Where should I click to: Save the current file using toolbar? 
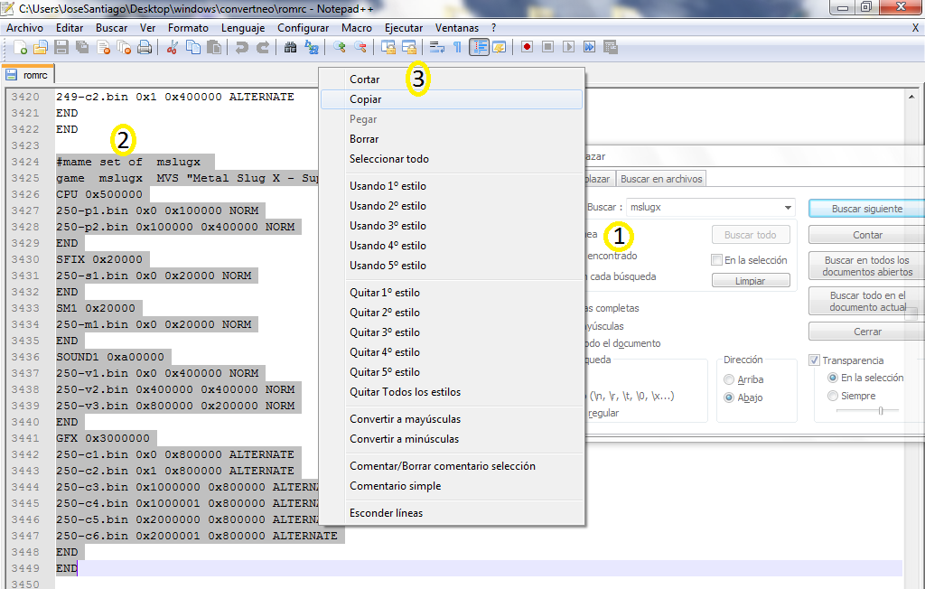click(x=61, y=47)
